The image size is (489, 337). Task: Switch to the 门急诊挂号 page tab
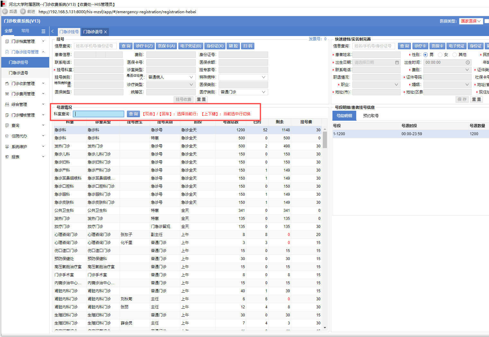pos(69,32)
